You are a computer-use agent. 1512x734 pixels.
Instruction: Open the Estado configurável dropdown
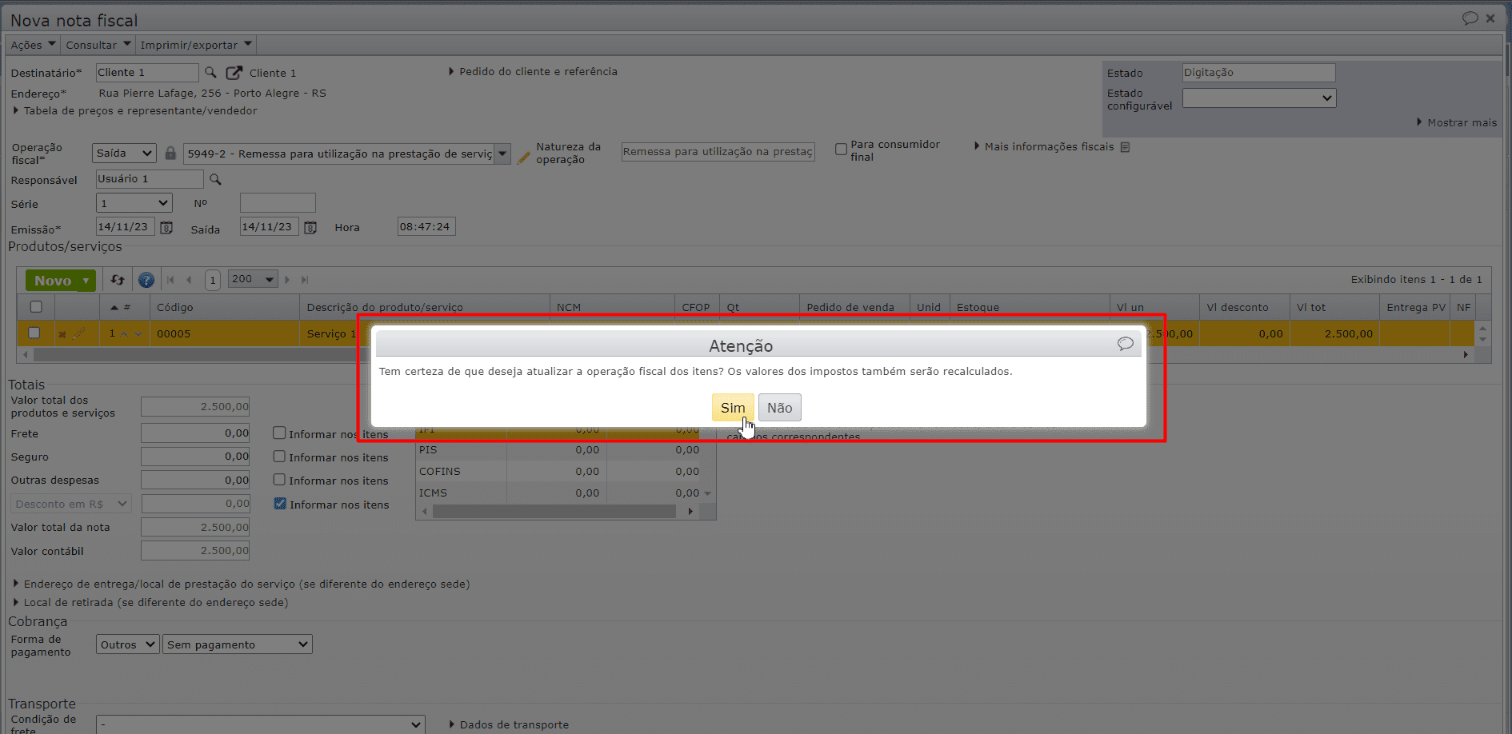point(1259,98)
